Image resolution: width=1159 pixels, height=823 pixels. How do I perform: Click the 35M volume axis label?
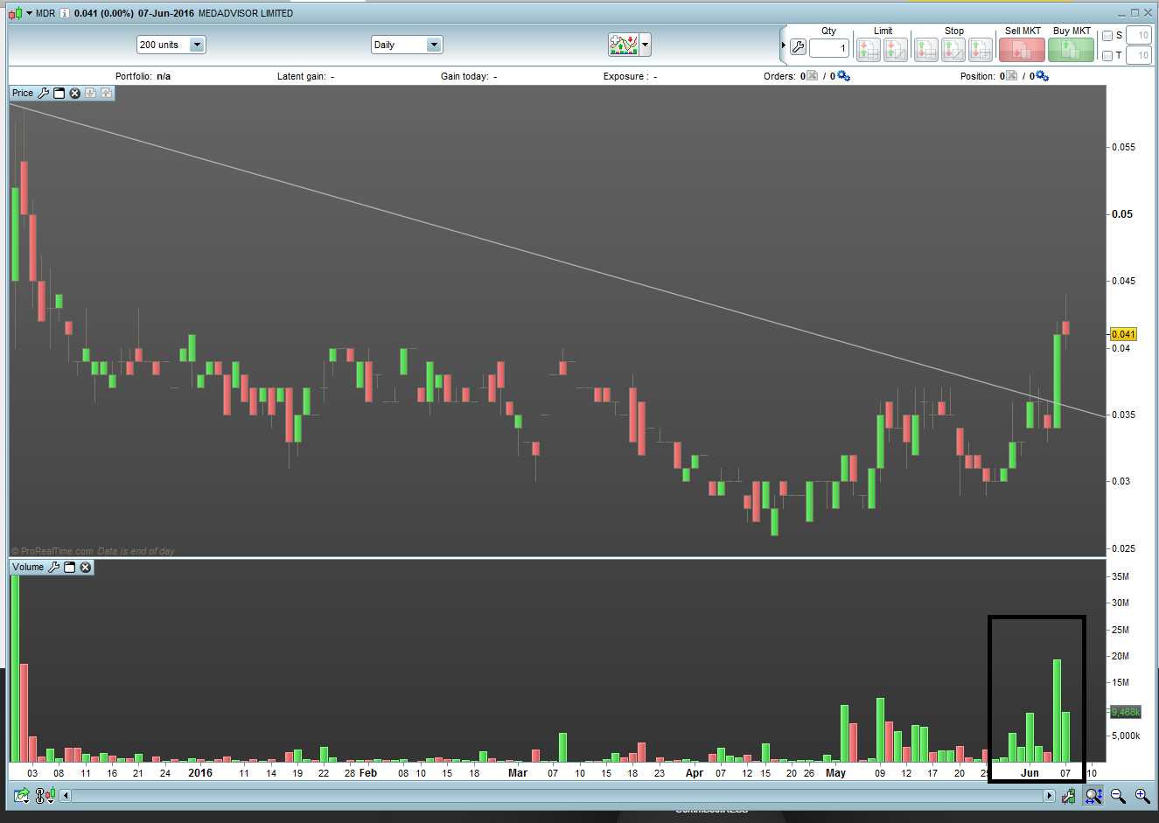[1121, 576]
